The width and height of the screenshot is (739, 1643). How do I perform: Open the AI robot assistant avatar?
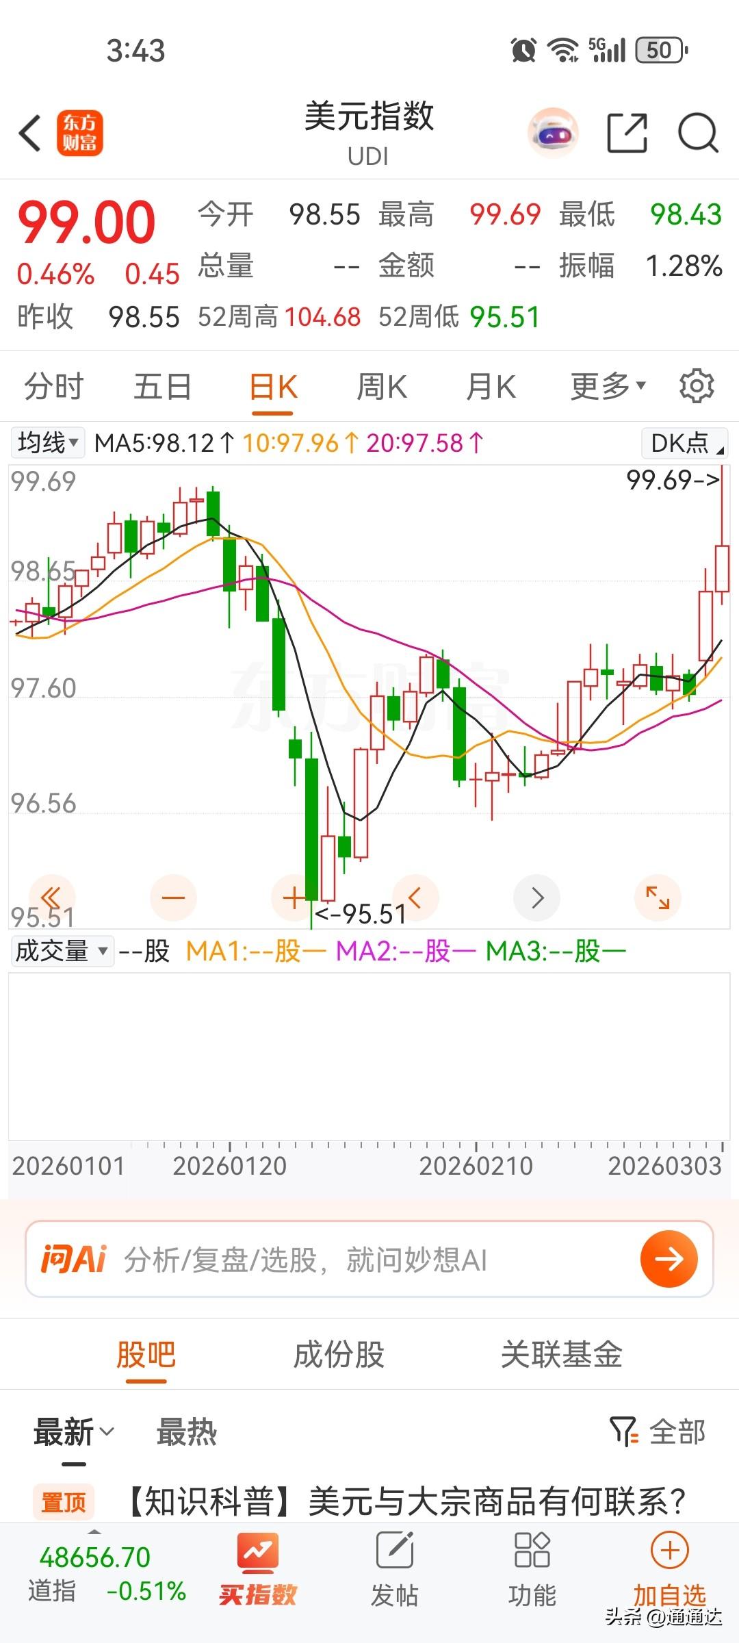[x=554, y=133]
